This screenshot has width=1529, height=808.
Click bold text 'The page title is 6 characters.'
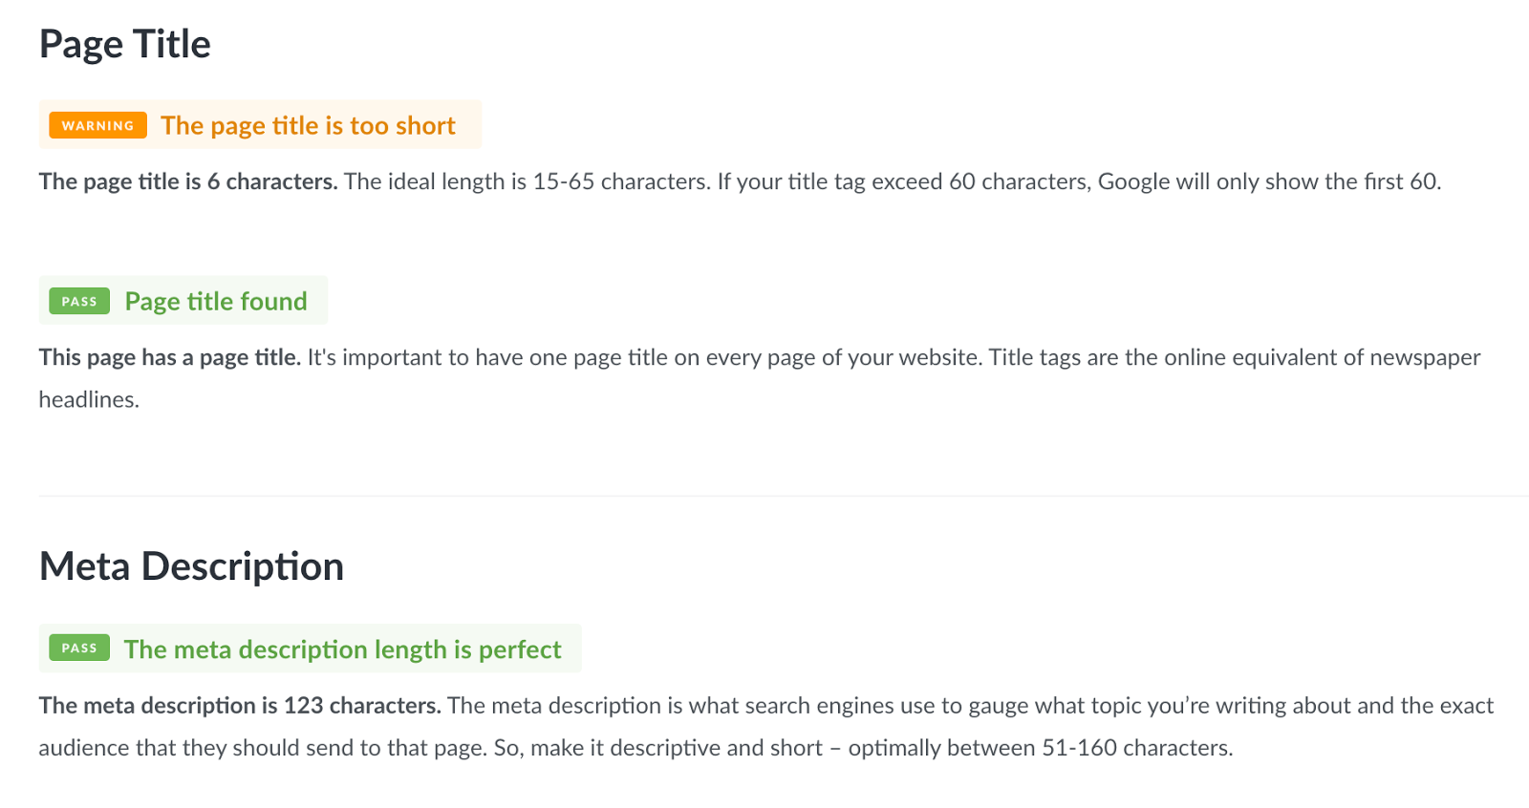click(x=188, y=181)
